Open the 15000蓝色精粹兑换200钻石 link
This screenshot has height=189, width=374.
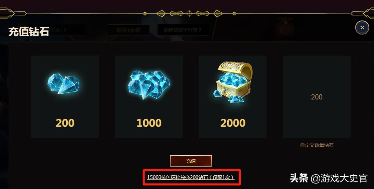point(190,177)
